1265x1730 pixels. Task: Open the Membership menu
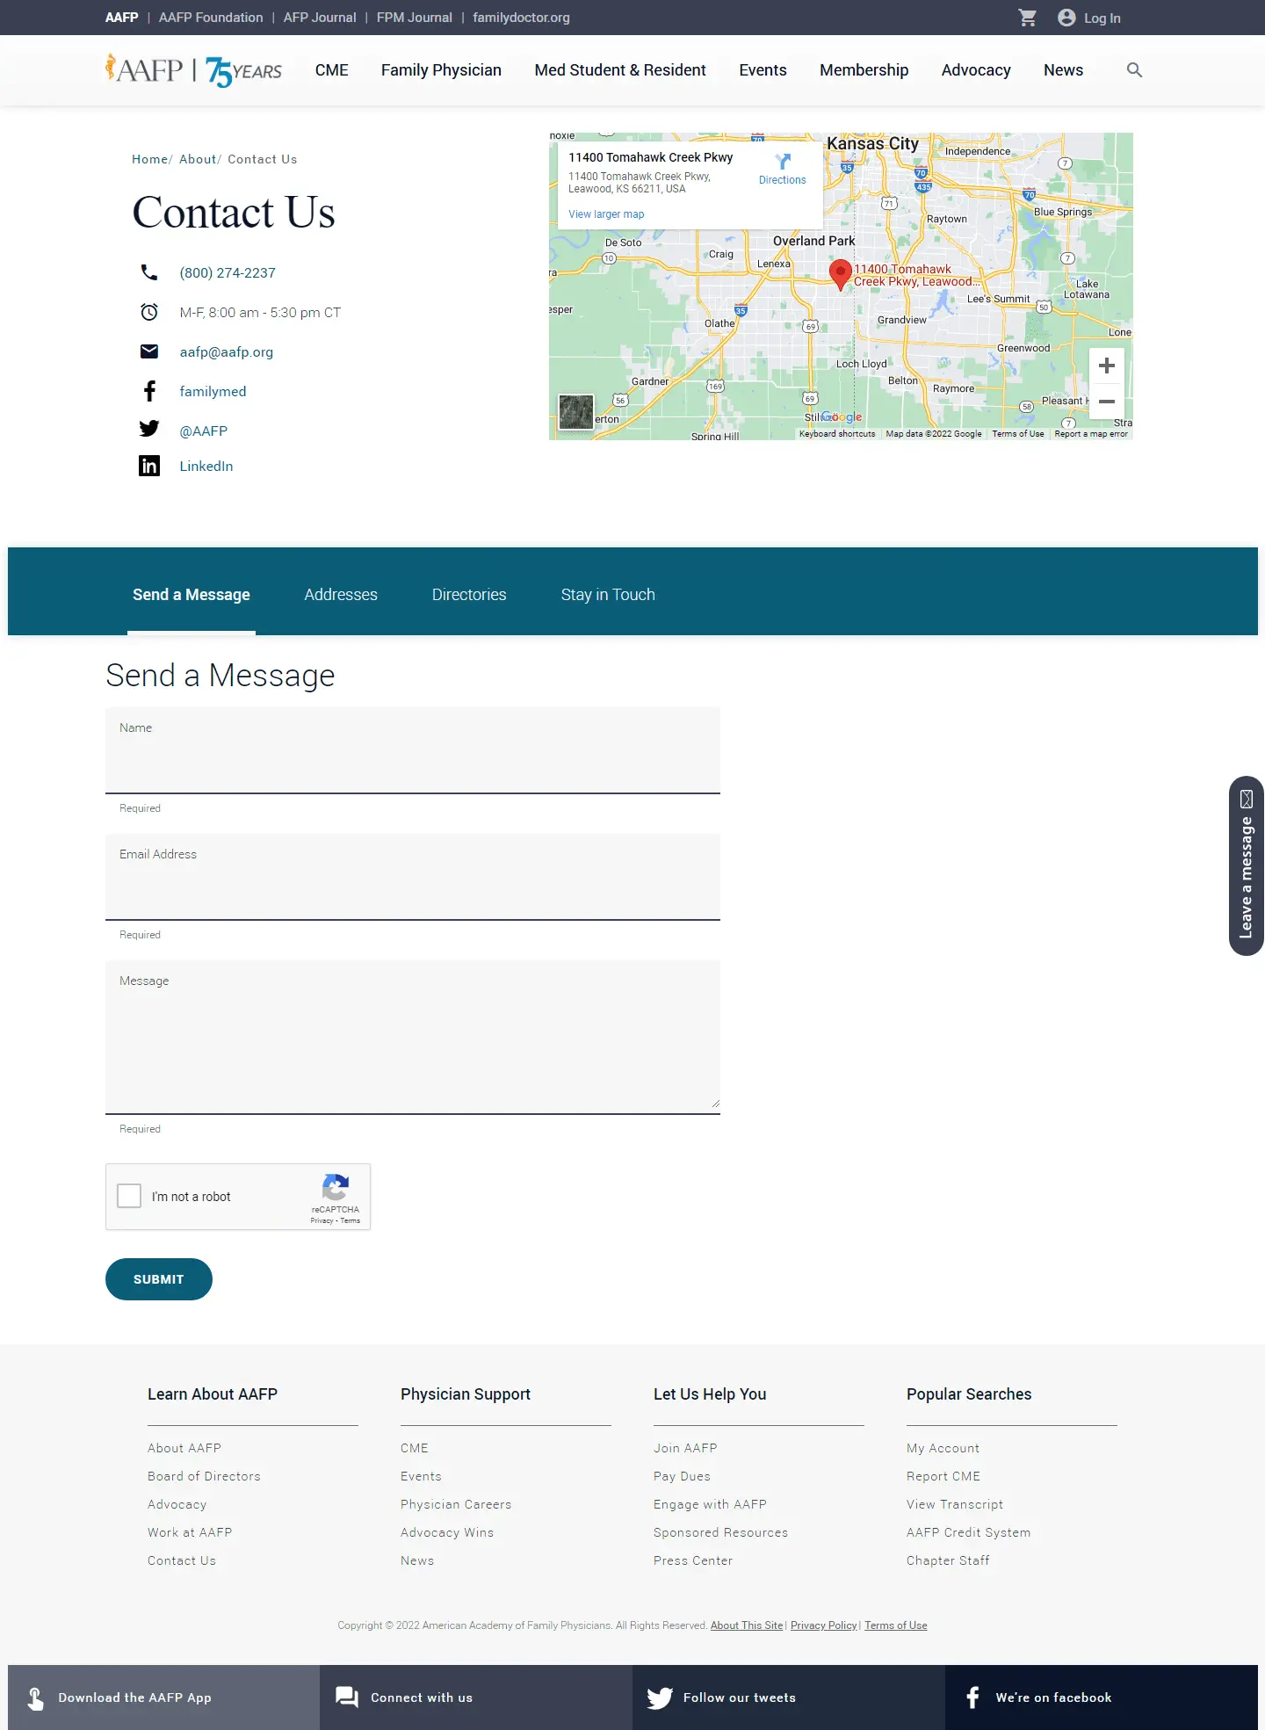pos(864,70)
